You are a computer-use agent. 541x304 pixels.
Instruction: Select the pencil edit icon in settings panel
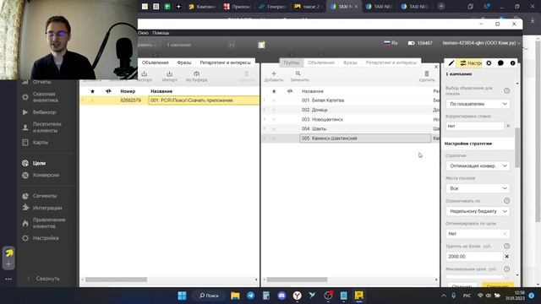tap(451, 63)
